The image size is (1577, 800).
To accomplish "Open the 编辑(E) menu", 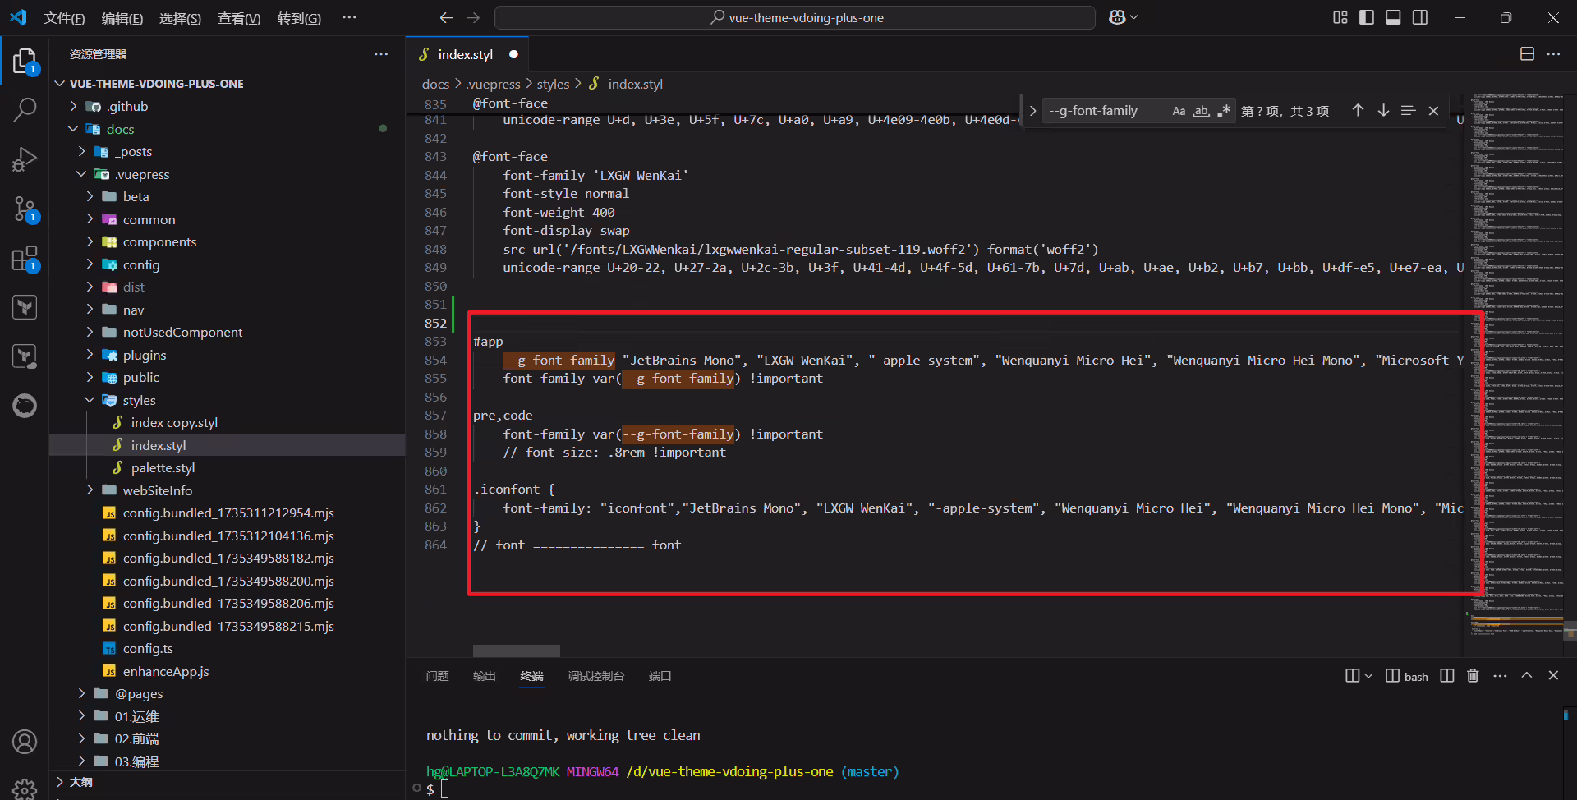I will tap(122, 18).
